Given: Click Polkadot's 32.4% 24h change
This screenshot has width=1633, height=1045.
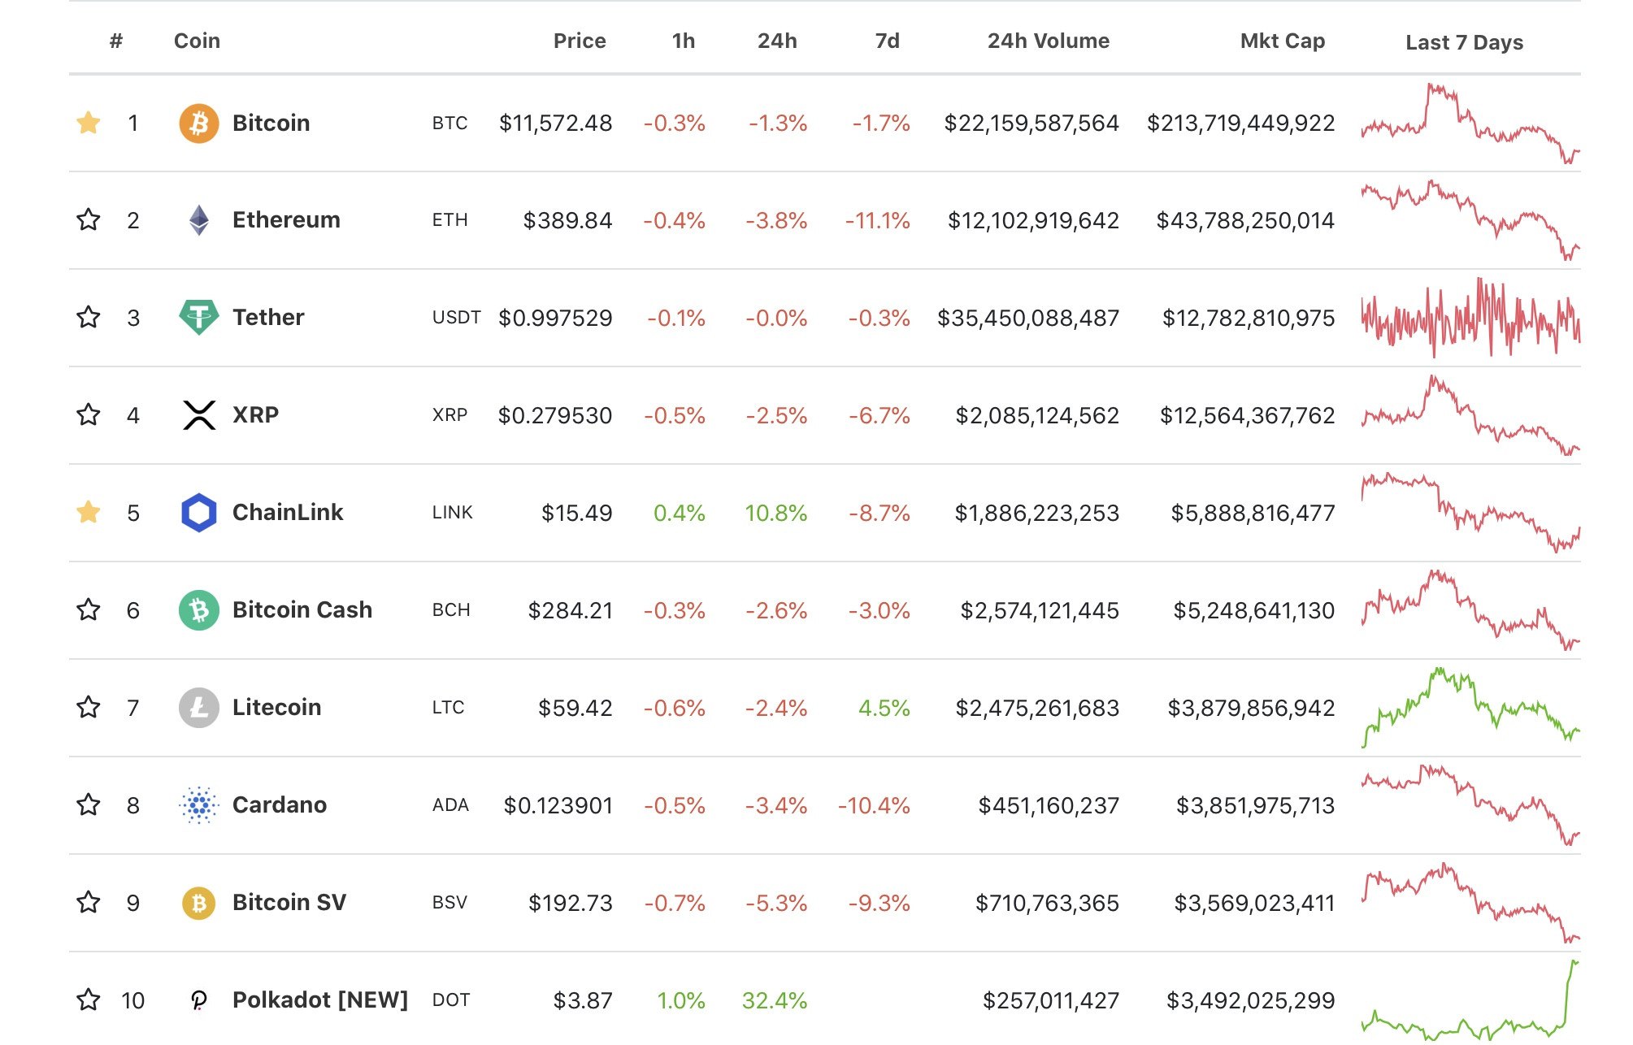Looking at the screenshot, I should coord(774,1001).
